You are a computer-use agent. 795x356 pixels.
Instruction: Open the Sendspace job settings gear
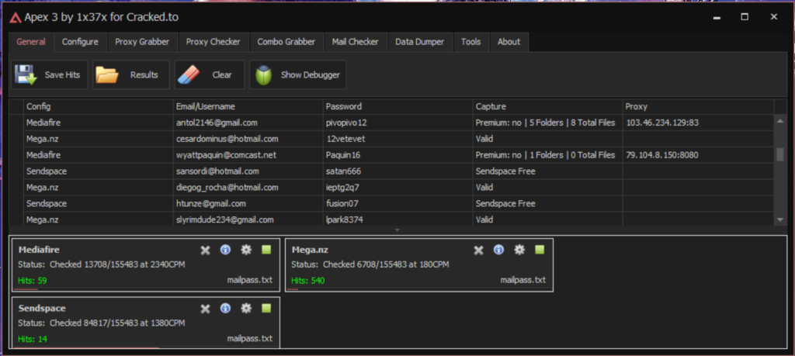point(246,309)
